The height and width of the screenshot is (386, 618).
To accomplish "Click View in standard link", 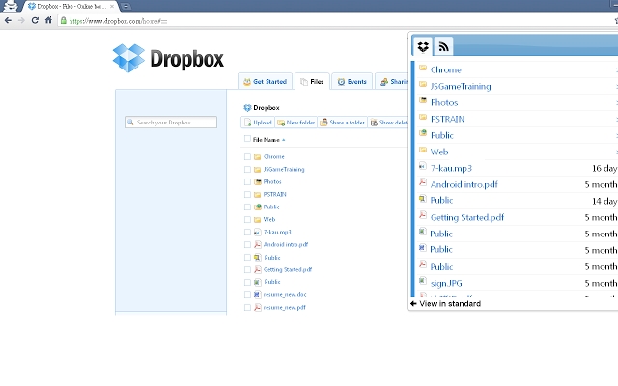I will [446, 304].
